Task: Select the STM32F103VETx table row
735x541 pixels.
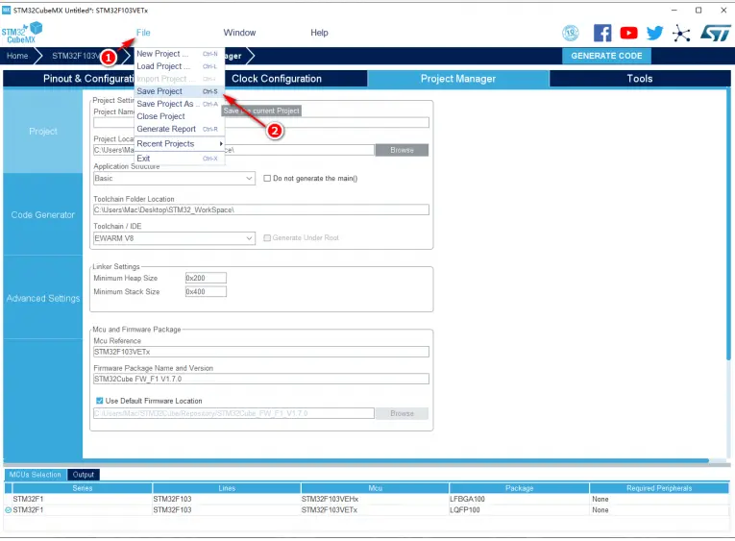Action: pyautogui.click(x=367, y=510)
